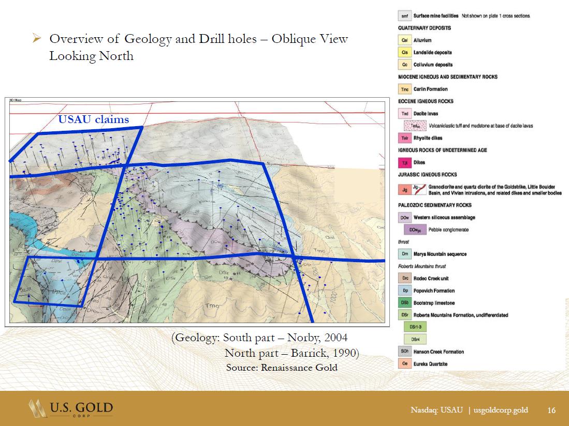Select the Landslide deposits yellow swatch
Viewport: 569px width, 426px height.
[404, 52]
